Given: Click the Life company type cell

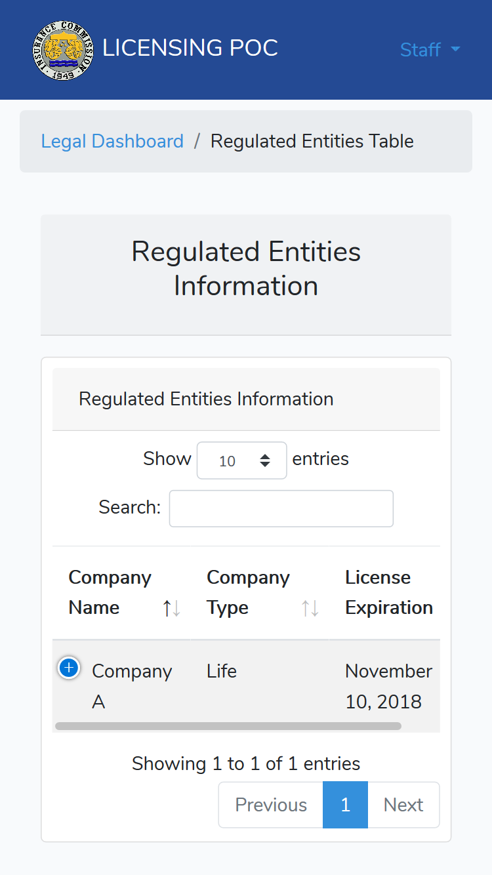Looking at the screenshot, I should coord(222,671).
